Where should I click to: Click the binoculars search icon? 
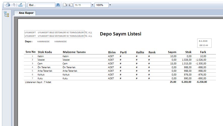pos(58,5)
